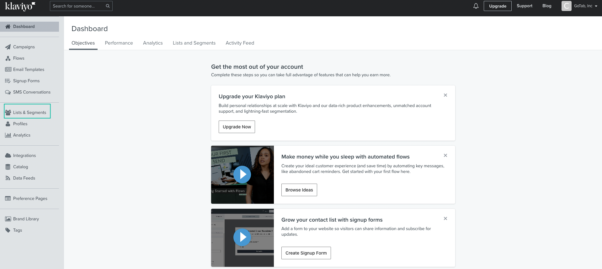Click the Data Feeds RSS icon
The width and height of the screenshot is (602, 269).
tap(8, 178)
